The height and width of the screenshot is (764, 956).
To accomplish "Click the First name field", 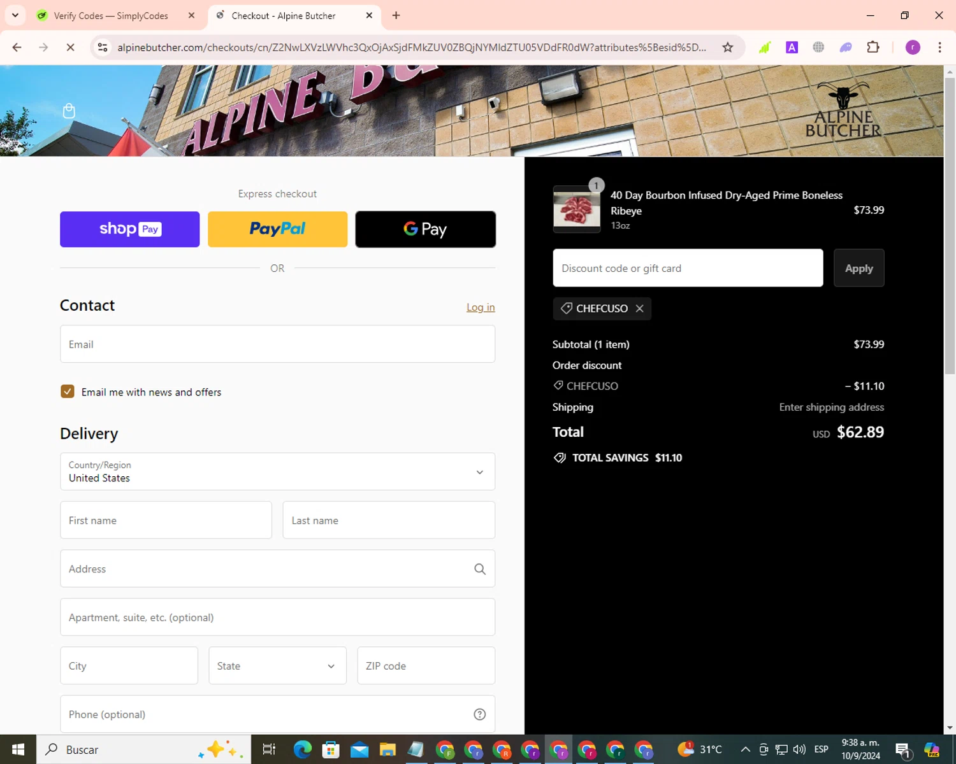I will point(166,520).
